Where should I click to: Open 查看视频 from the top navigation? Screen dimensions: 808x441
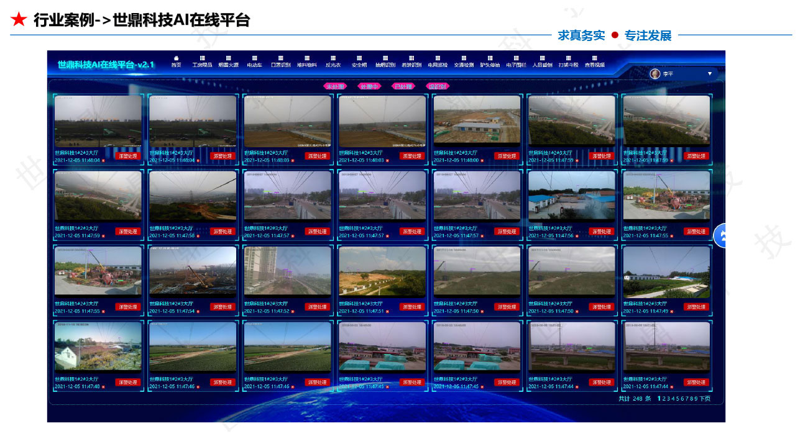(594, 61)
